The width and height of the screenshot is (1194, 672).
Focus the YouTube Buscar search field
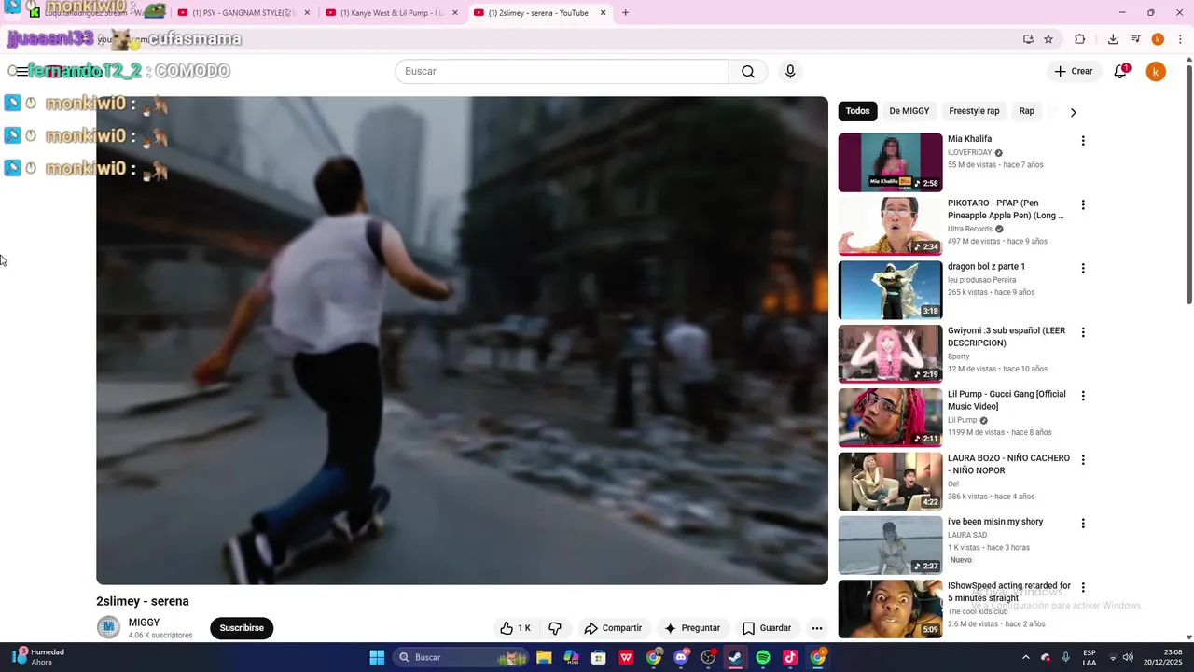(562, 72)
